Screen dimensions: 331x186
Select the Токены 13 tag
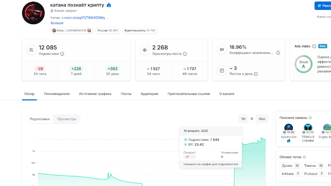pyautogui.click(x=313, y=166)
